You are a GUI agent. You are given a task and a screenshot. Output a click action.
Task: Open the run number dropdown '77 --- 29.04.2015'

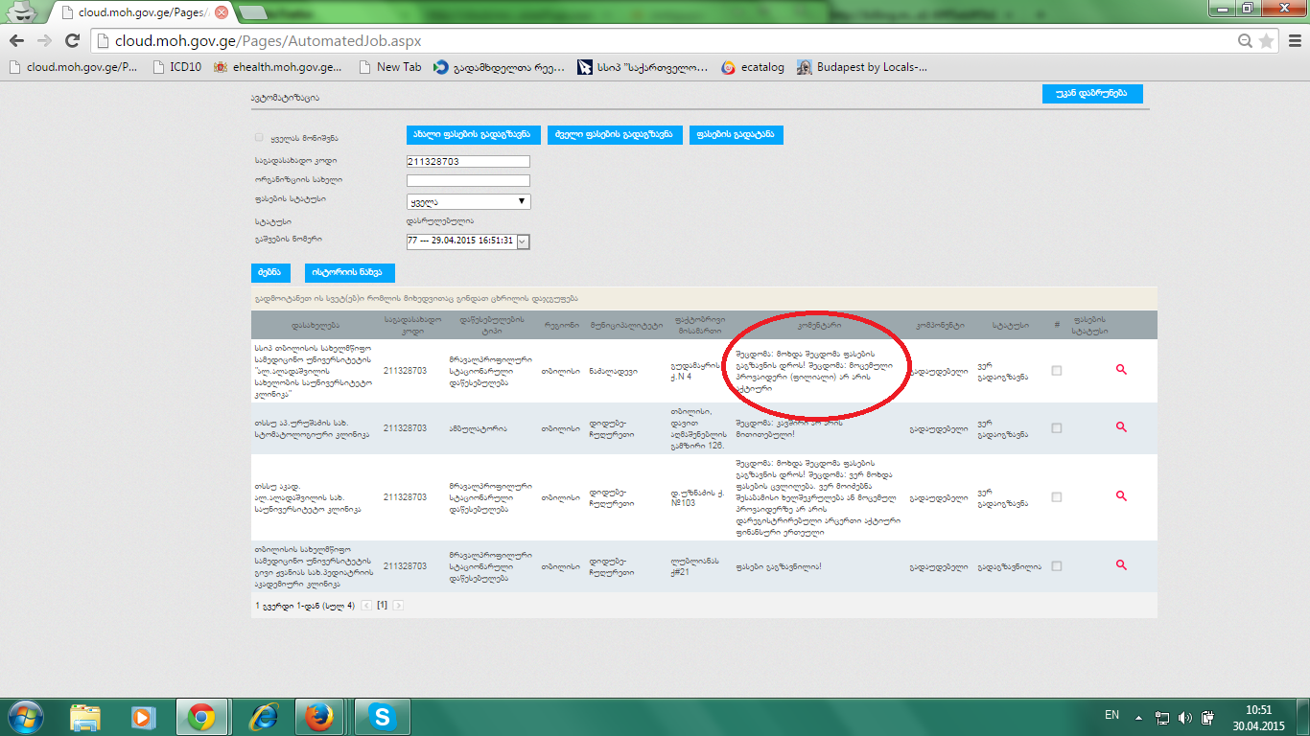coord(468,241)
